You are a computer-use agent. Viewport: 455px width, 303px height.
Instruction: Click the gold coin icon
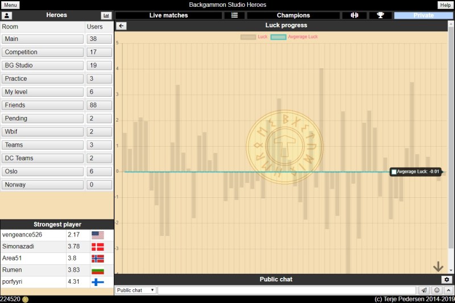(25, 299)
